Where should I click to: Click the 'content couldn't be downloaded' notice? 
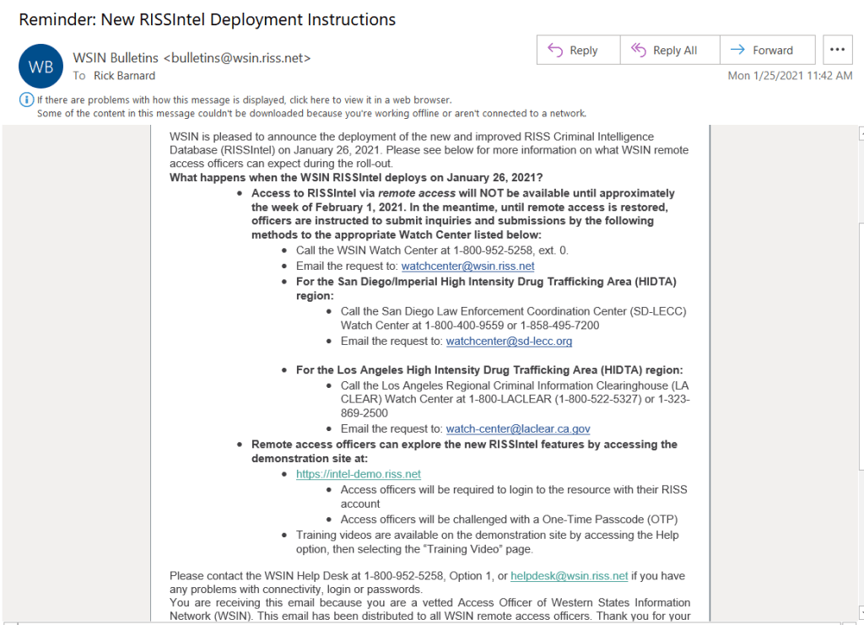click(311, 113)
